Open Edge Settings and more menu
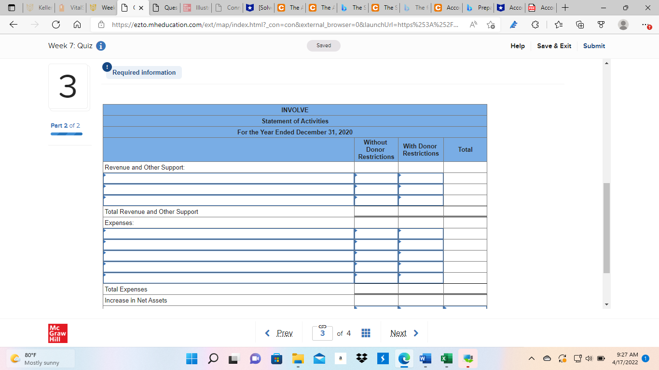 [646, 25]
